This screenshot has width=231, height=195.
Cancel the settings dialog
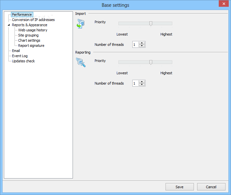pos(211,187)
